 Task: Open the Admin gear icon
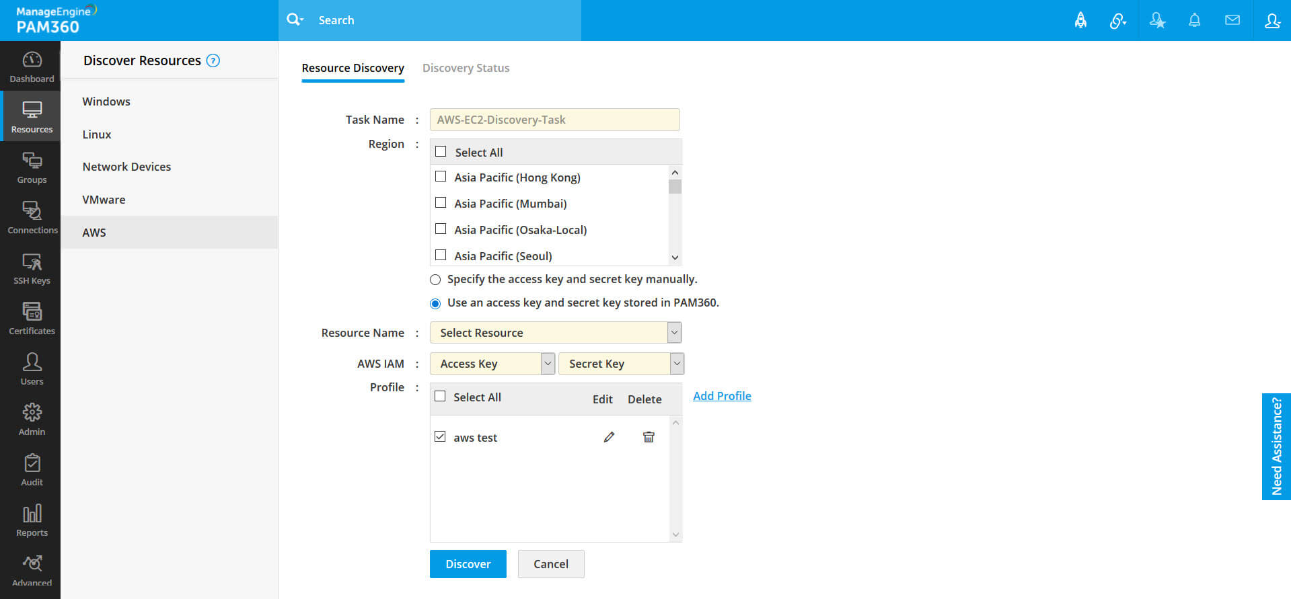pos(32,412)
